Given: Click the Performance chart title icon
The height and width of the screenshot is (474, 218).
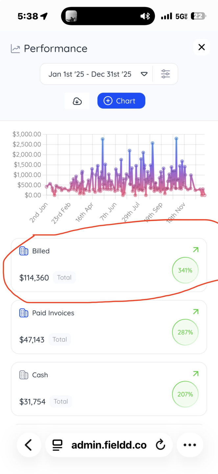Looking at the screenshot, I should 15,49.
